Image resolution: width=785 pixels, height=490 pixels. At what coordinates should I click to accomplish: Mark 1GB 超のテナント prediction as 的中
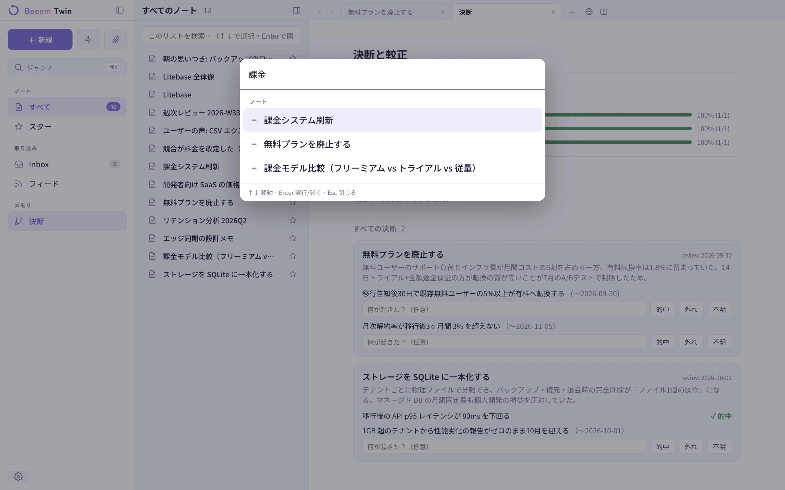click(662, 446)
